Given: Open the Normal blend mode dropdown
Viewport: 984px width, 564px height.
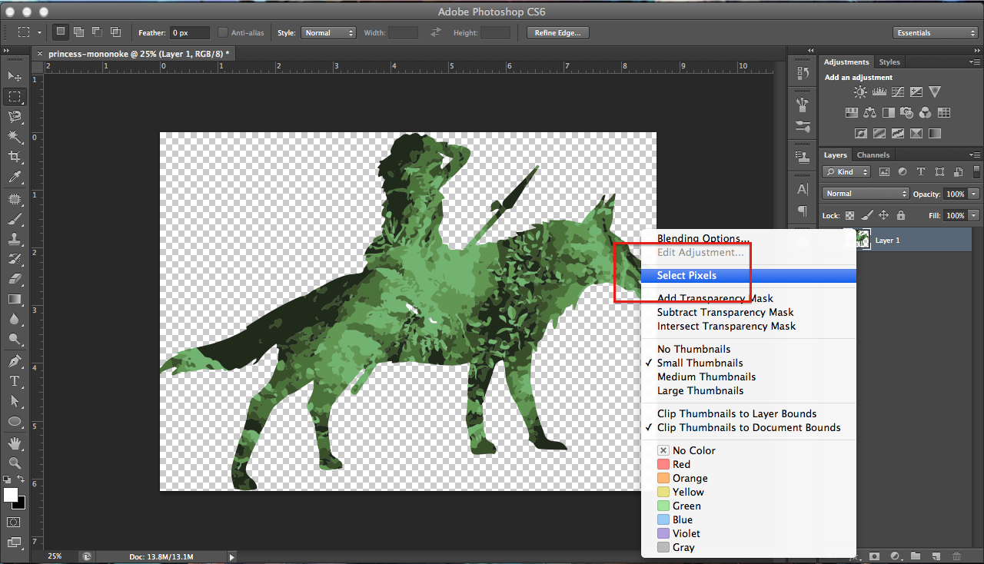Looking at the screenshot, I should (866, 194).
